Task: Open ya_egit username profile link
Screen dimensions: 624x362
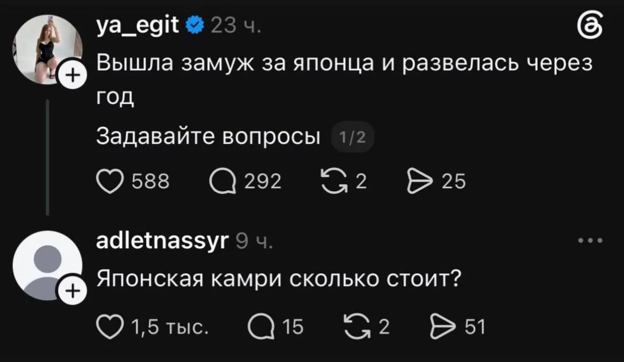Action: [x=138, y=25]
